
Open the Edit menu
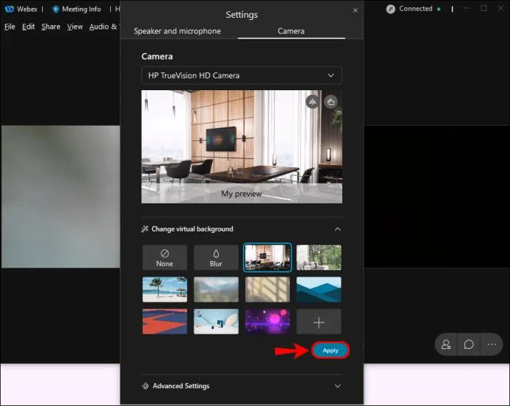[28, 27]
